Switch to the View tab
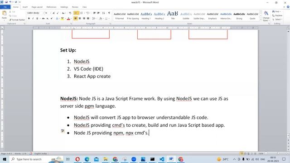Image resolution: width=290 pixels, height=163 pixels. click(84, 7)
